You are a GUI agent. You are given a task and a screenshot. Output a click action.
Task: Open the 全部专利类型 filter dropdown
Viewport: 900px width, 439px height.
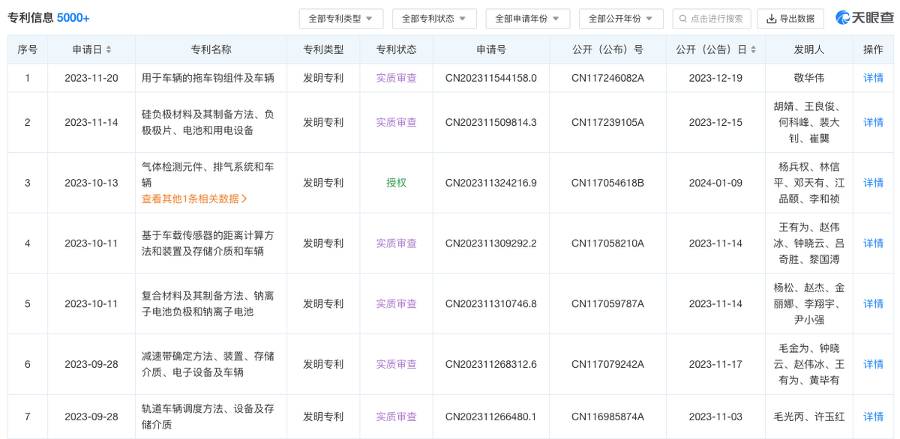click(x=341, y=19)
